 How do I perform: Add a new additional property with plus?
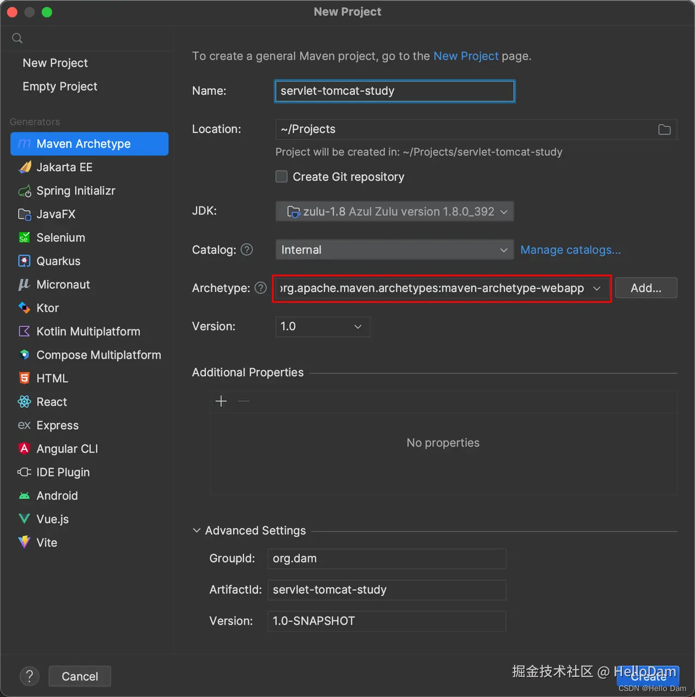221,401
